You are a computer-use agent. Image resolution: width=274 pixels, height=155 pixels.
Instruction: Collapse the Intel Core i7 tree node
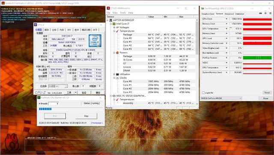point(111,24)
